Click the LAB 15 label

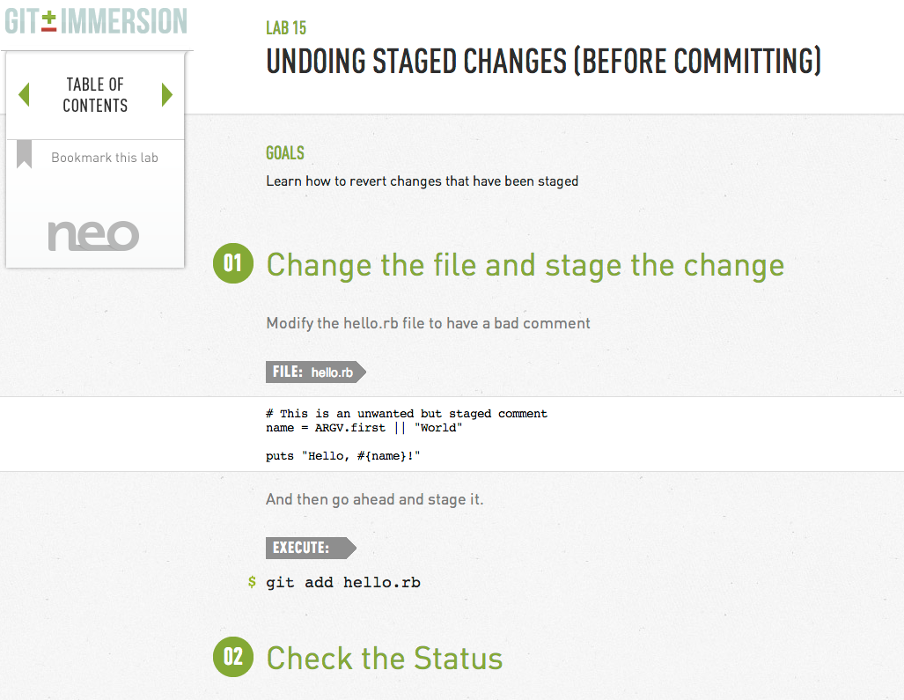click(x=286, y=28)
